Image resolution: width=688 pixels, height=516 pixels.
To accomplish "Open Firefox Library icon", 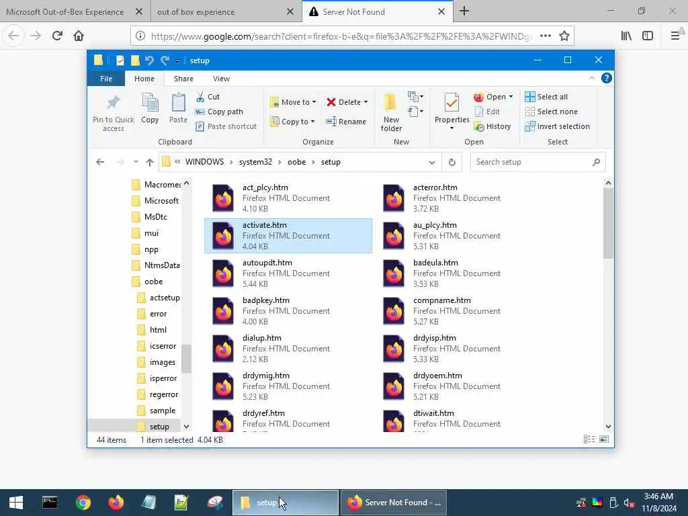I will coord(626,36).
